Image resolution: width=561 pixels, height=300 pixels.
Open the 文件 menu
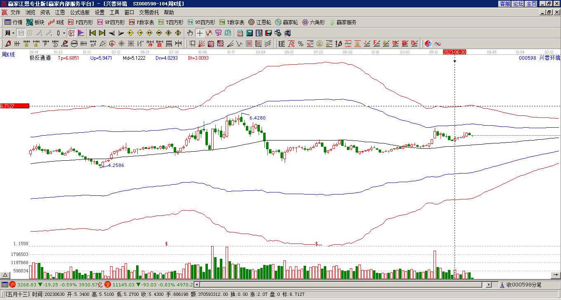(15, 13)
